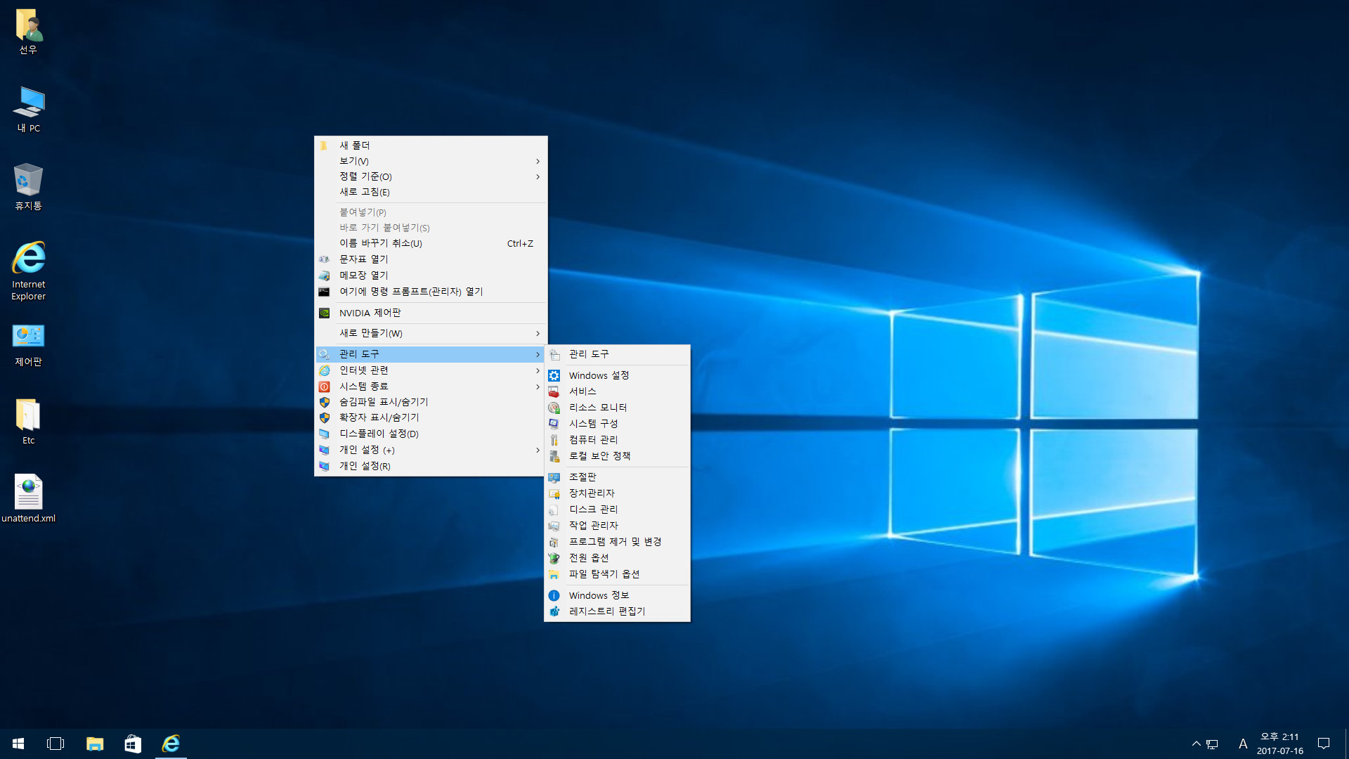Click 새로 고침(E) menu entry
This screenshot has height=759, width=1349.
pos(431,192)
